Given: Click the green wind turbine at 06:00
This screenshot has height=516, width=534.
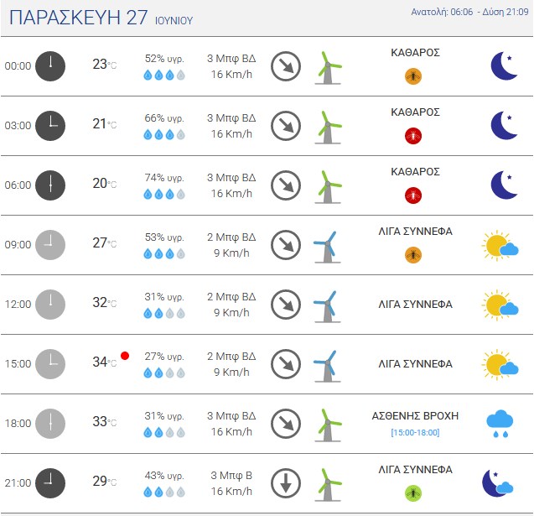Looking at the screenshot, I should pos(328,187).
